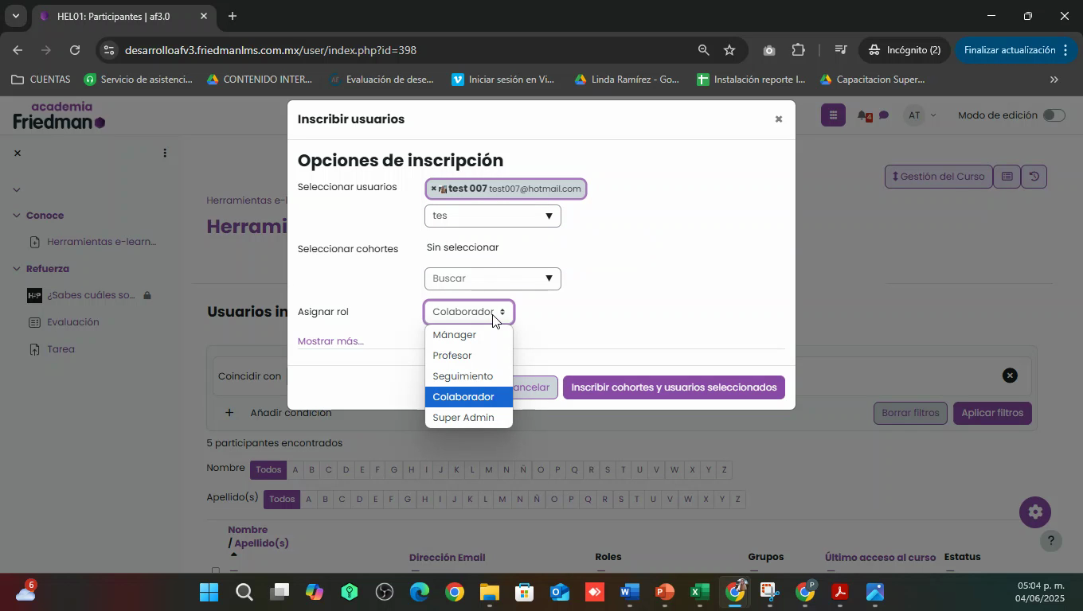
Task: Open Tarea sidebar item
Action: click(61, 349)
